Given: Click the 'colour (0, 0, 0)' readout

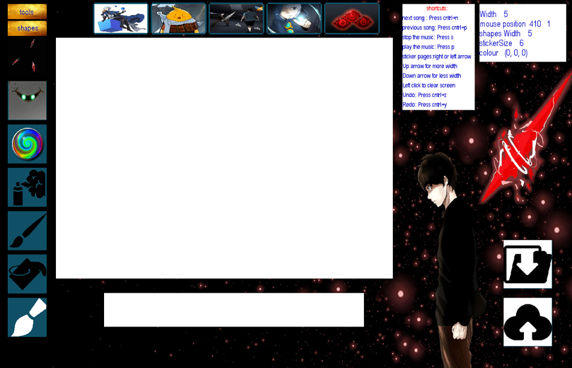Looking at the screenshot, I should coord(503,53).
